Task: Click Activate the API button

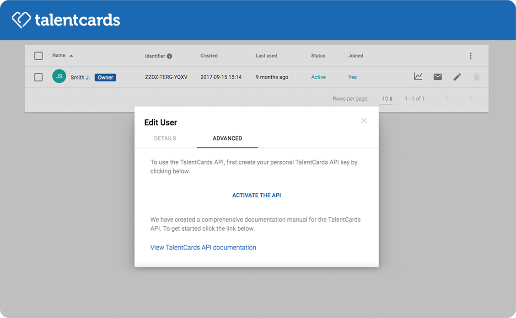Action: pyautogui.click(x=257, y=196)
